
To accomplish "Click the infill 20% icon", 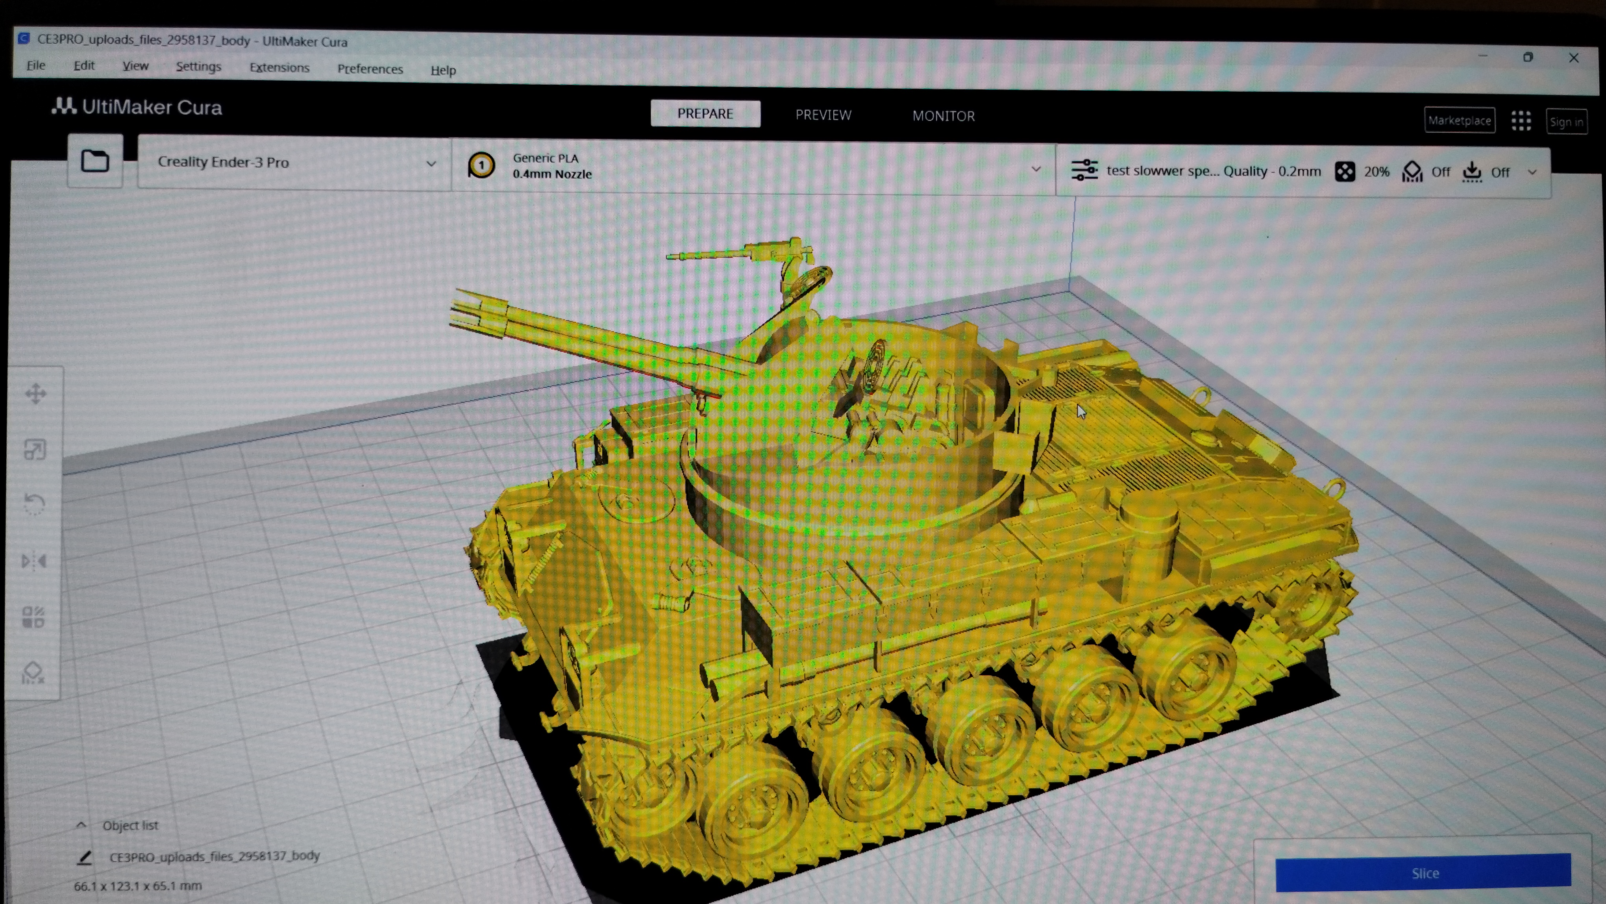I will point(1345,171).
